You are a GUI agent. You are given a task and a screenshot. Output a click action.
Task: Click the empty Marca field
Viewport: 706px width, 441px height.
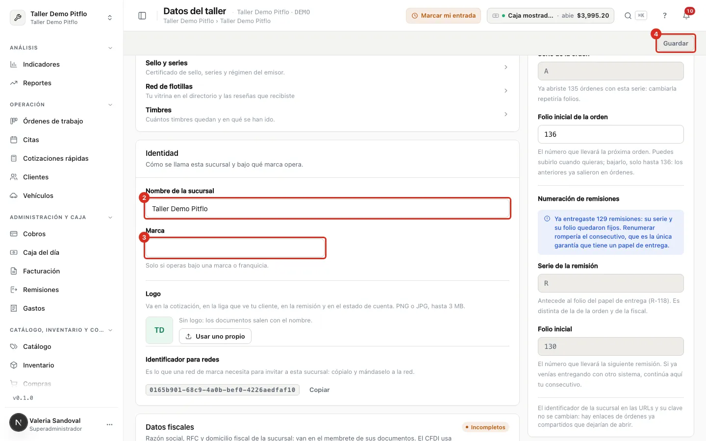(x=235, y=248)
